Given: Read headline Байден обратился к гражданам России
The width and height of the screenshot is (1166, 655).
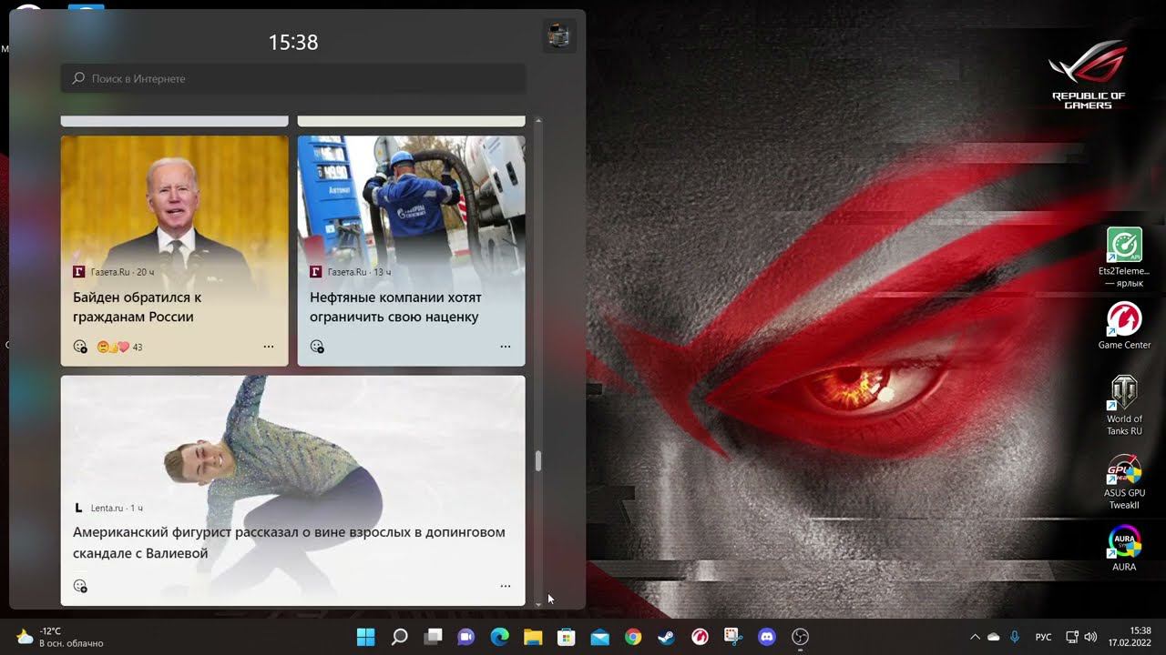Looking at the screenshot, I should [137, 307].
